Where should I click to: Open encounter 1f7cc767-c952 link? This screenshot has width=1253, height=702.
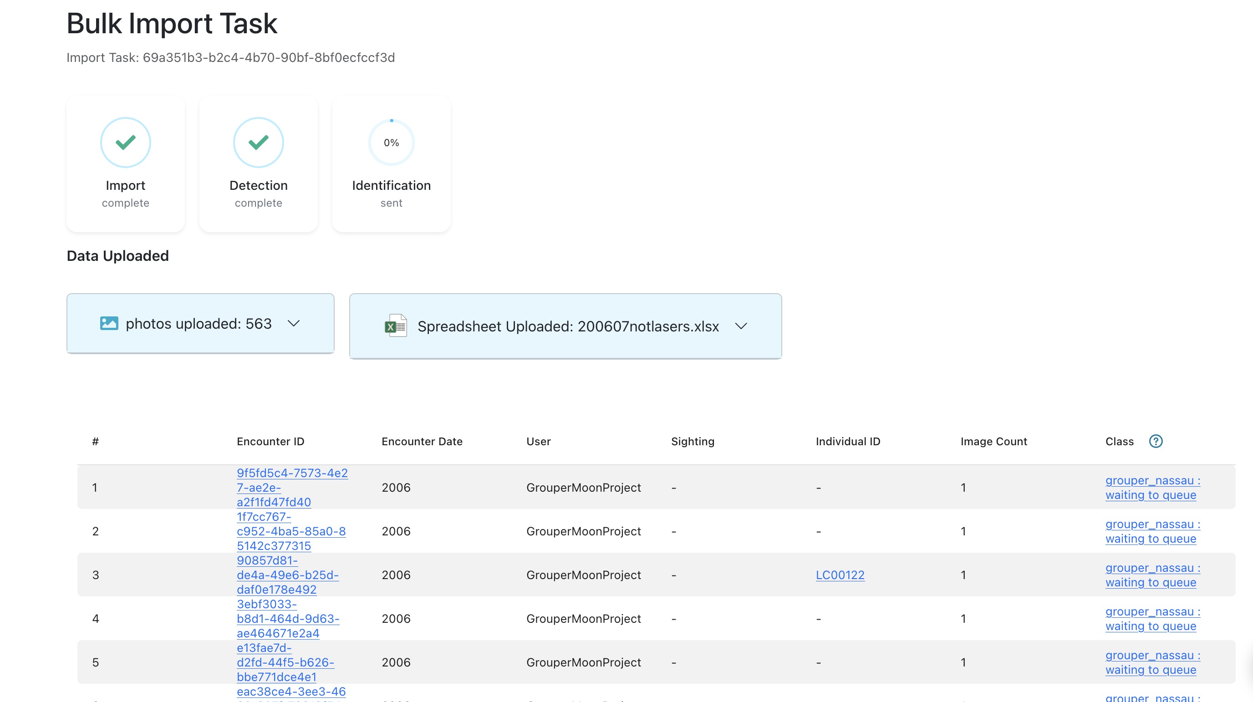291,531
